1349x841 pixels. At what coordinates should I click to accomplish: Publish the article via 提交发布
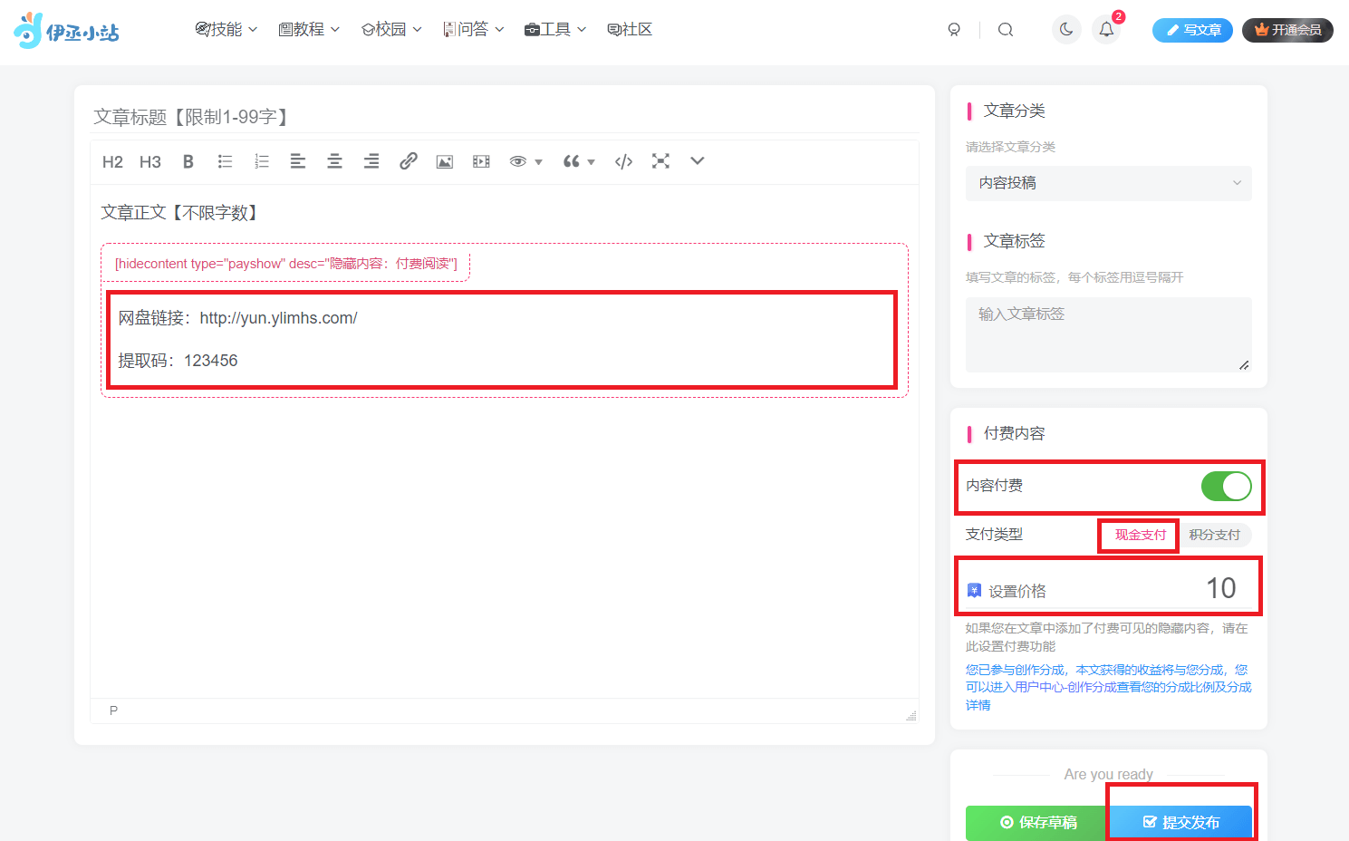[x=1180, y=822]
